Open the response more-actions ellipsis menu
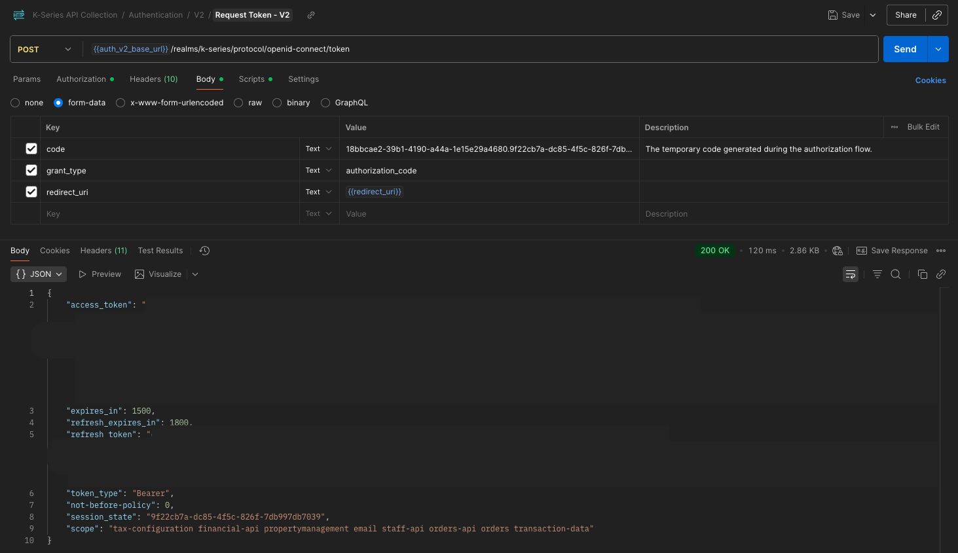The width and height of the screenshot is (958, 553). [x=941, y=250]
